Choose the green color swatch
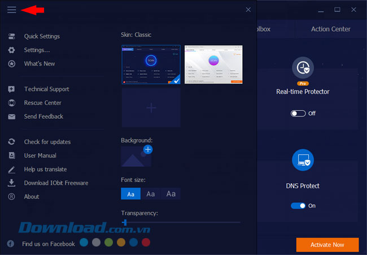The image size is (367, 255). (x=108, y=243)
